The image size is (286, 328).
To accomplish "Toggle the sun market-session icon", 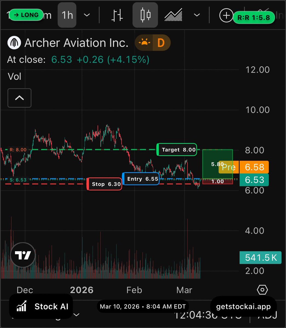I will pos(144,43).
